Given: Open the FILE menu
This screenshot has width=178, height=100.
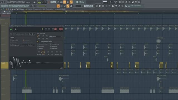Looking at the screenshot, I should click(x=2, y=6).
